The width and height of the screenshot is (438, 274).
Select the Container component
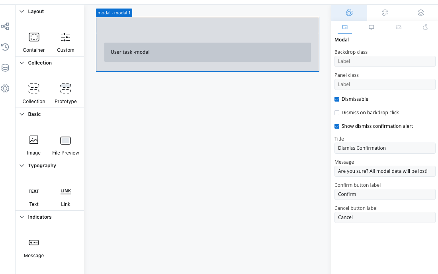coord(34,42)
